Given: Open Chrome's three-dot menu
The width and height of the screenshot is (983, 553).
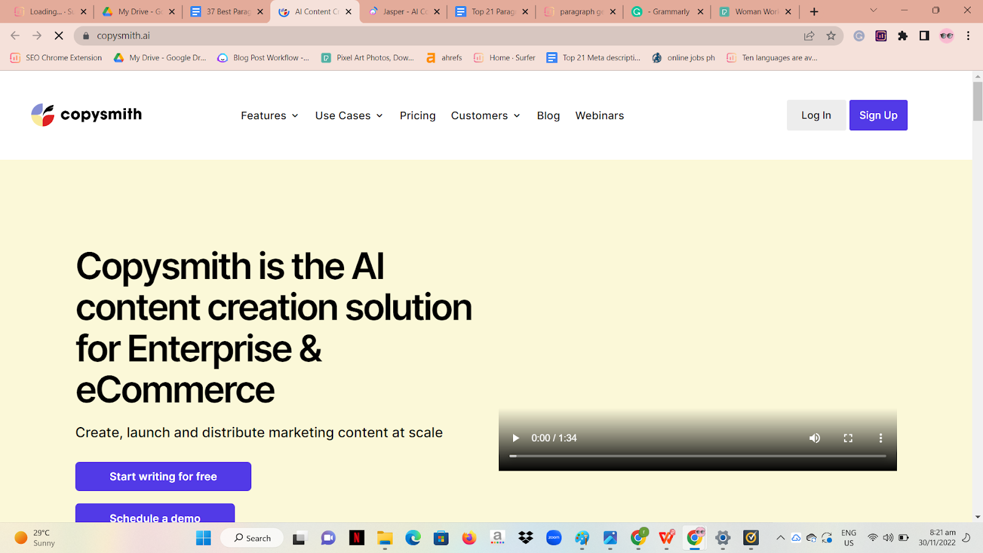Looking at the screenshot, I should tap(968, 36).
